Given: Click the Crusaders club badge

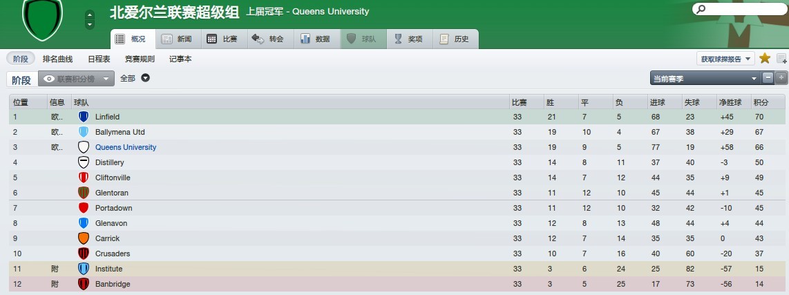Looking at the screenshot, I should pos(84,254).
